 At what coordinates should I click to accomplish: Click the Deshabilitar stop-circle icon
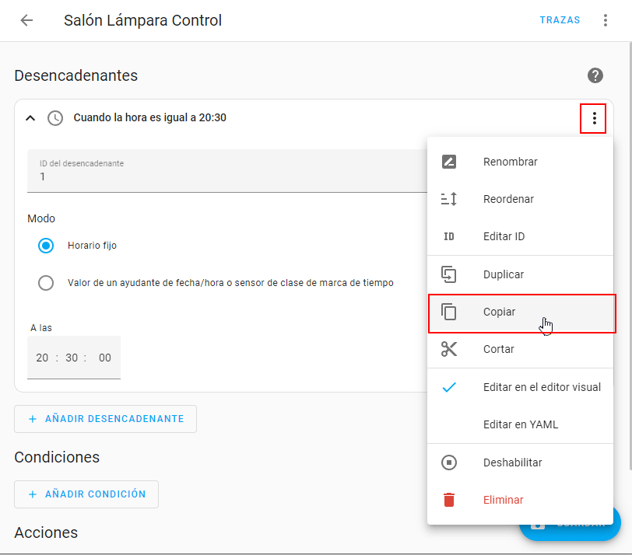coord(449,462)
